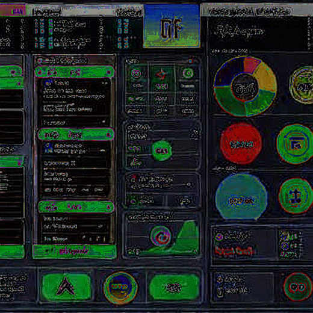Expand the first green header section
This screenshot has width=313, height=313.
pyautogui.click(x=75, y=72)
